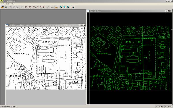Click the red figure icon beside the cross star

[44, 7]
